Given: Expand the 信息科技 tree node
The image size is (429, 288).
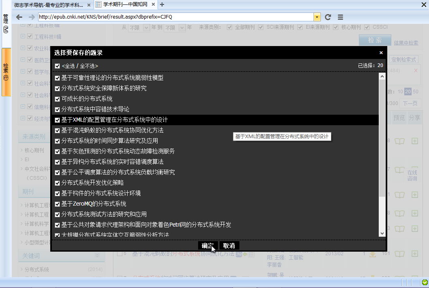Looking at the screenshot, I should (23, 107).
